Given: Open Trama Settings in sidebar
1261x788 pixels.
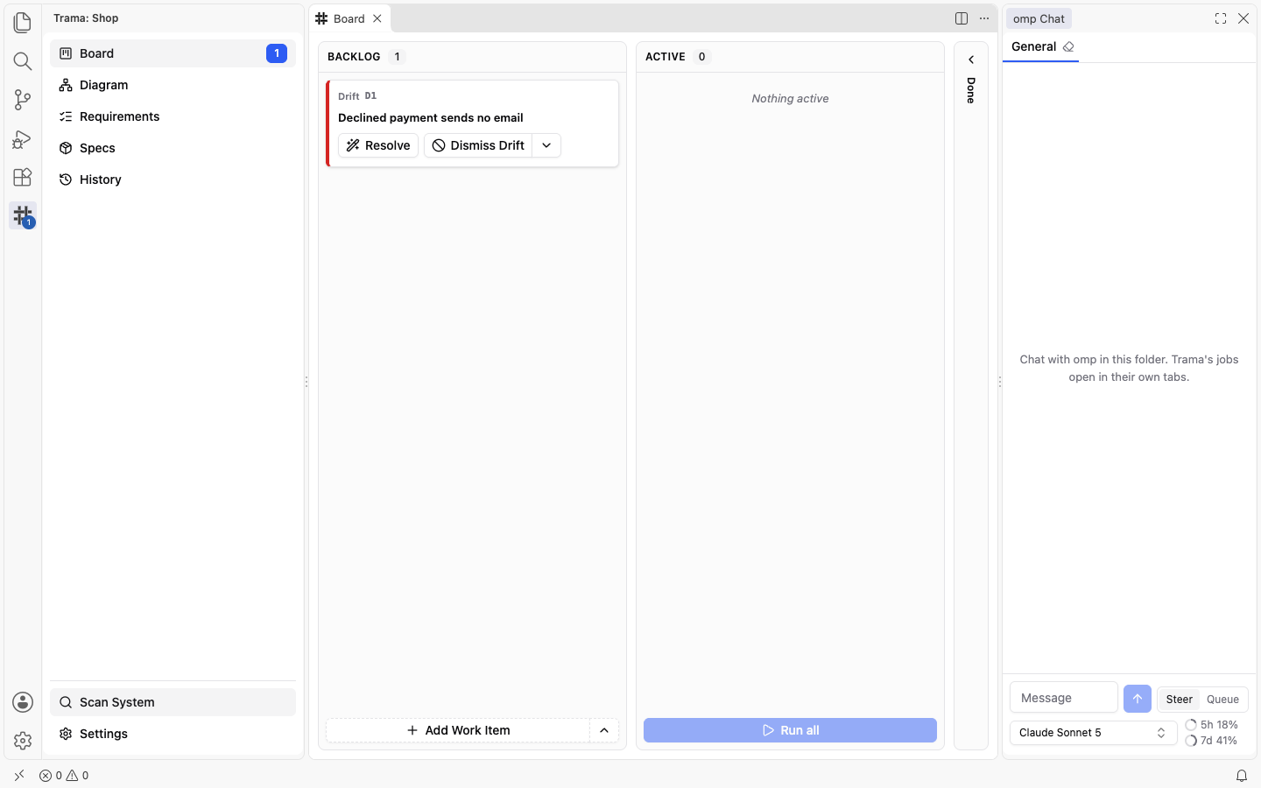Looking at the screenshot, I should [x=173, y=734].
